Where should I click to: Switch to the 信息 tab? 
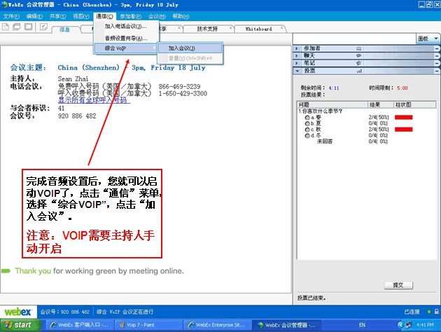coord(64,29)
